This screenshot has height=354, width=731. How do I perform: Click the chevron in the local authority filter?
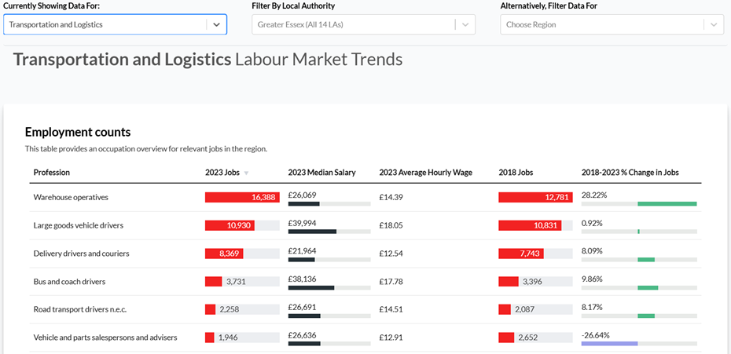coord(465,24)
